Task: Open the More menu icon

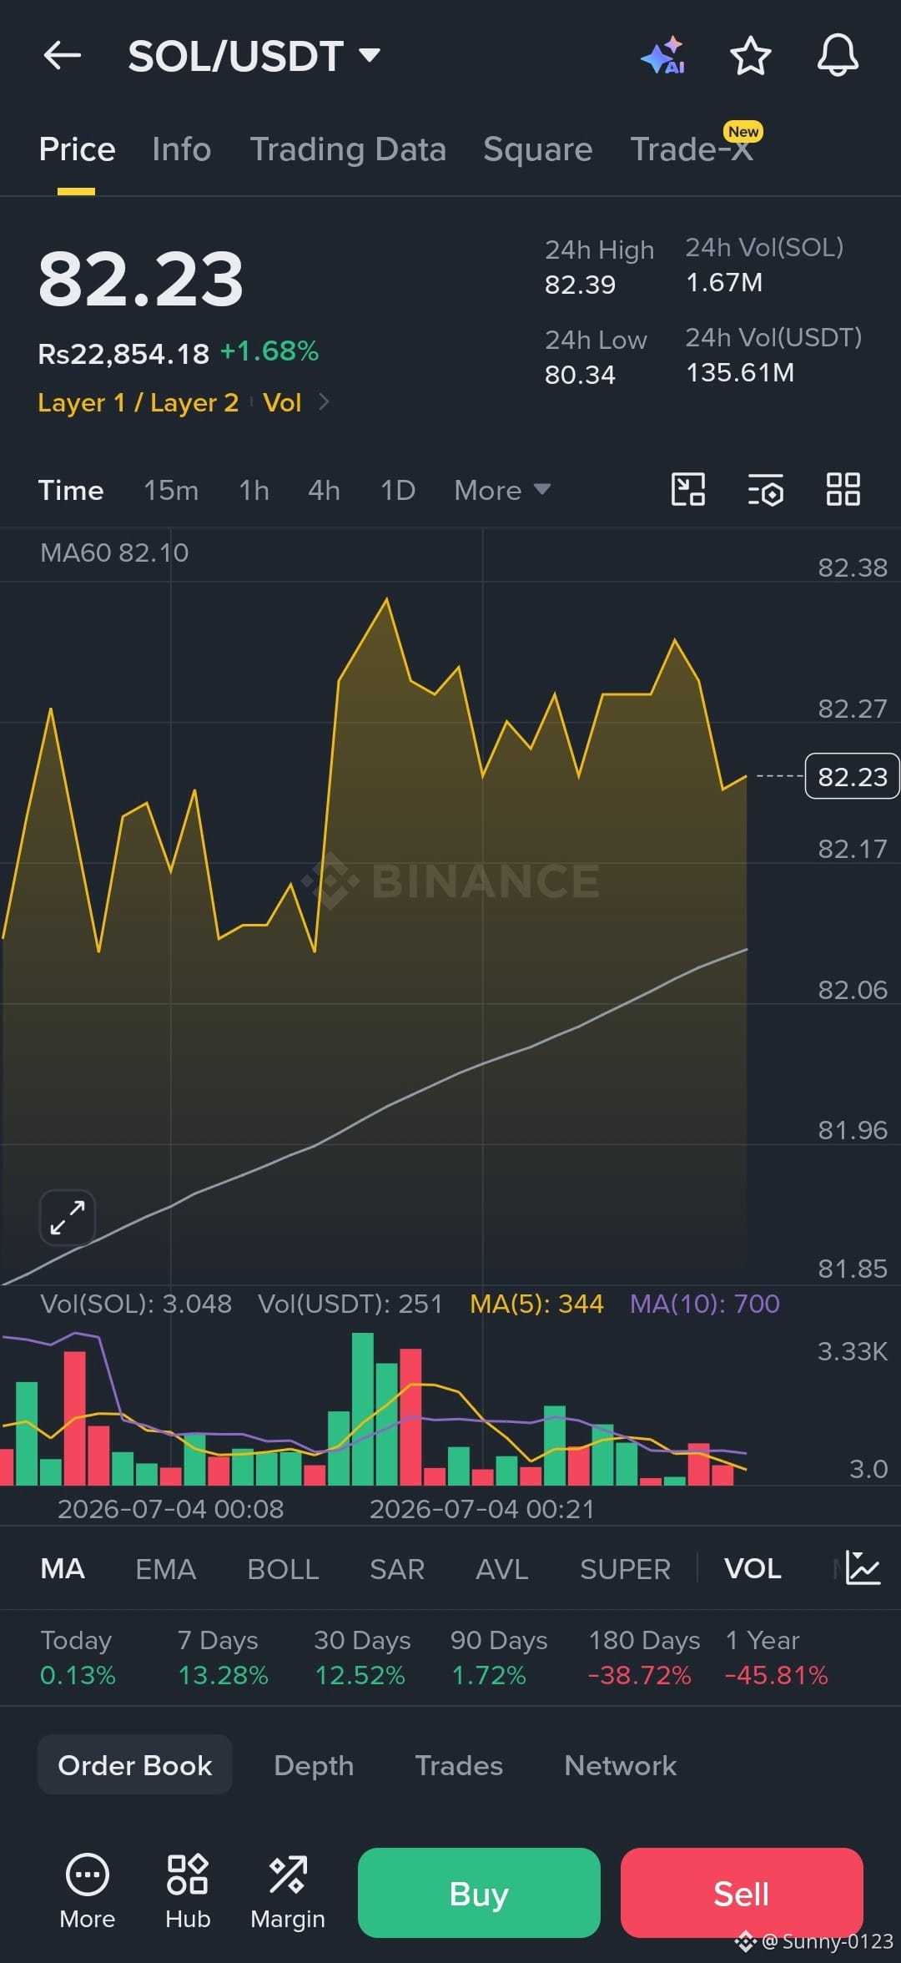Action: pos(88,1891)
